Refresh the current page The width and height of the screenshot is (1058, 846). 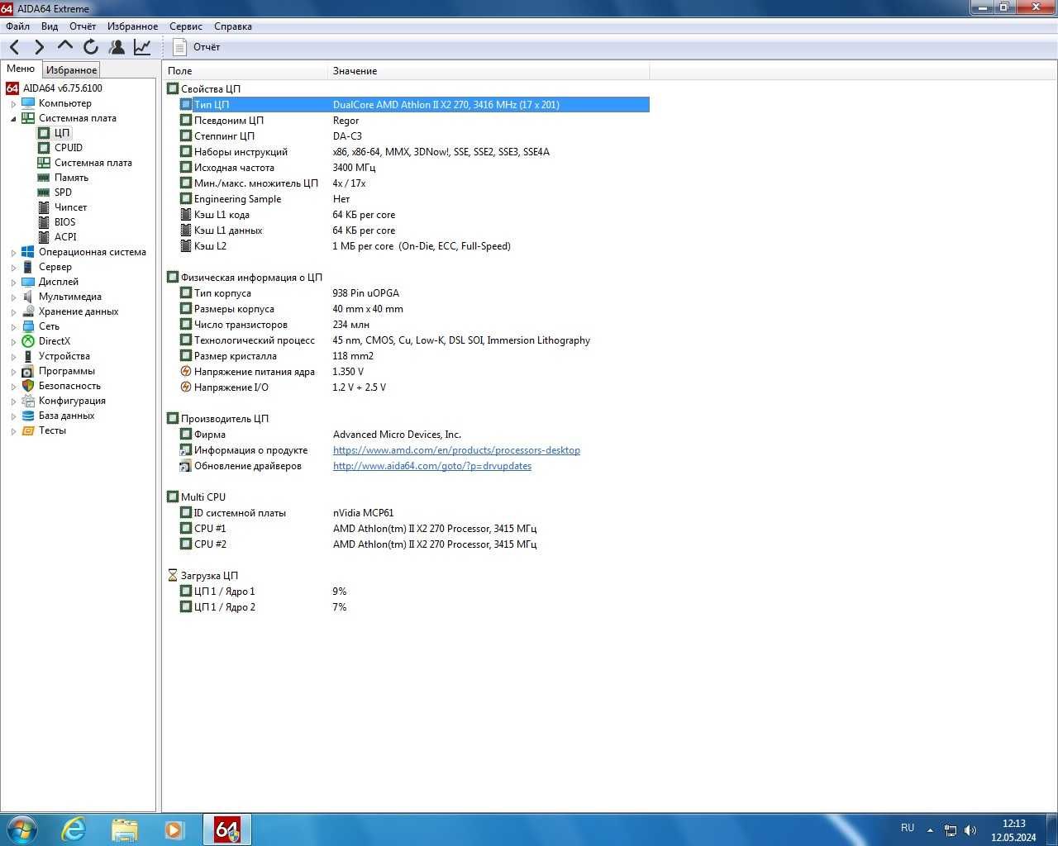91,47
